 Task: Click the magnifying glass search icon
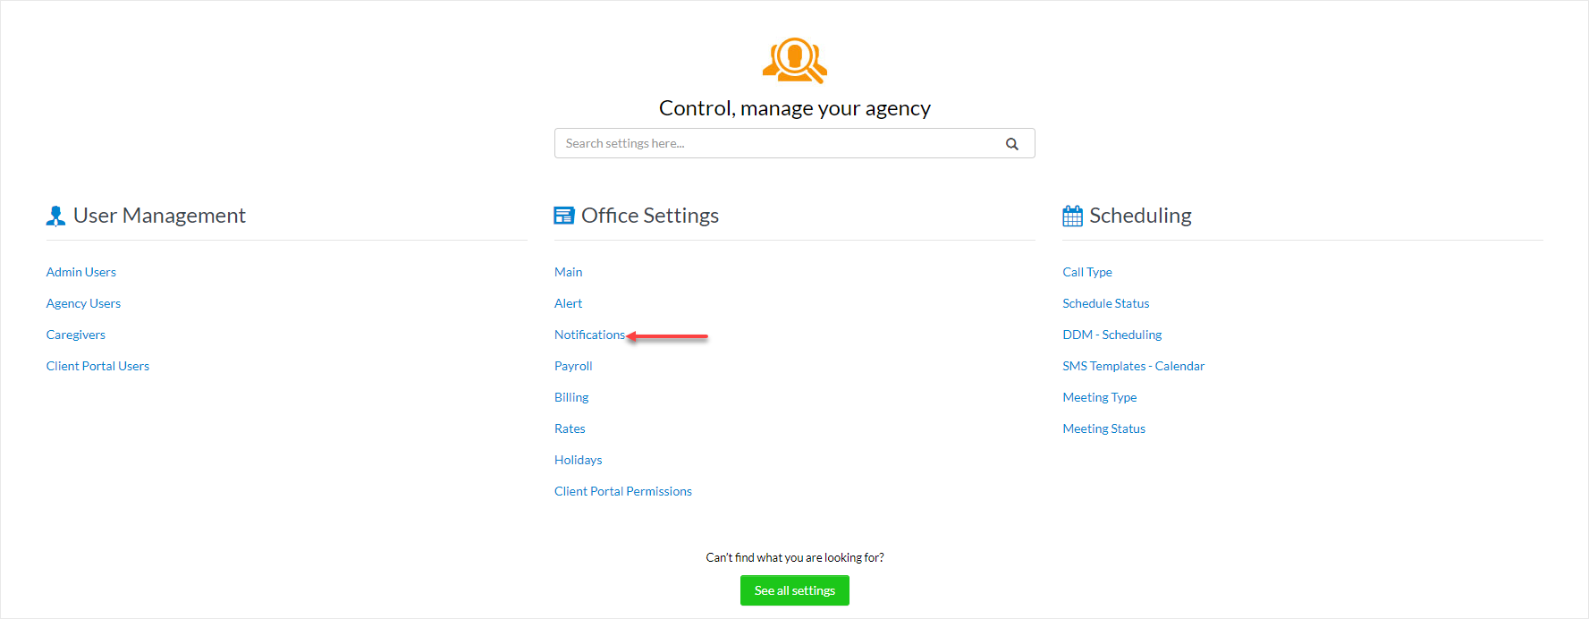click(1011, 144)
